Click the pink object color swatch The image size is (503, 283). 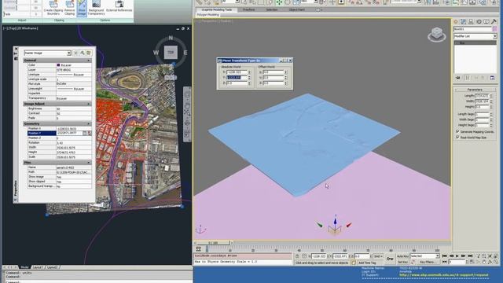494,29
